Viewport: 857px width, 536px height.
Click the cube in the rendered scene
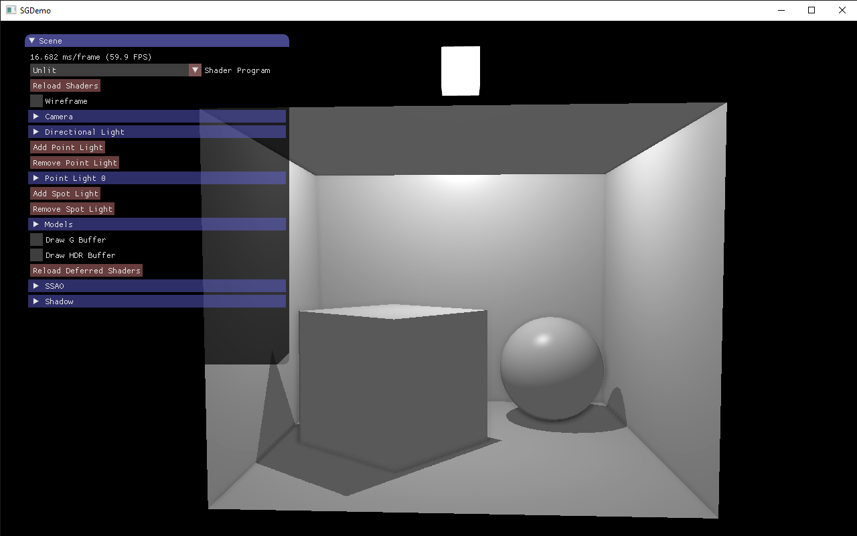(393, 387)
